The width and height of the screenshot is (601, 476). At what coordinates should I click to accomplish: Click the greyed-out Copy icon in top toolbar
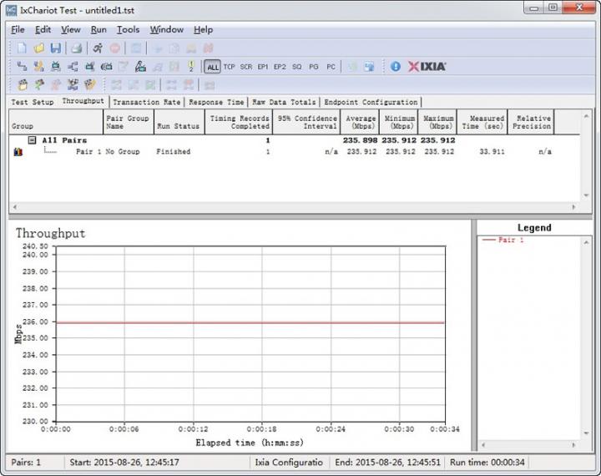point(174,48)
